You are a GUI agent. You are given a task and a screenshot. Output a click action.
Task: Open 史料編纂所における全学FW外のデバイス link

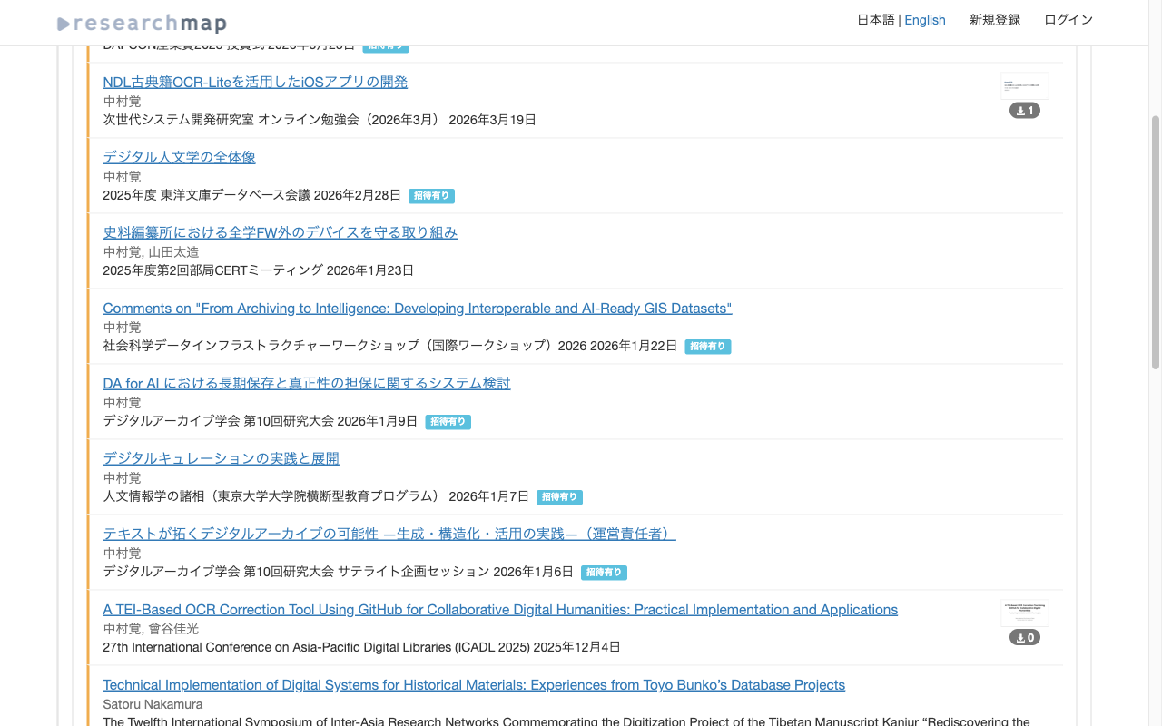(x=280, y=232)
